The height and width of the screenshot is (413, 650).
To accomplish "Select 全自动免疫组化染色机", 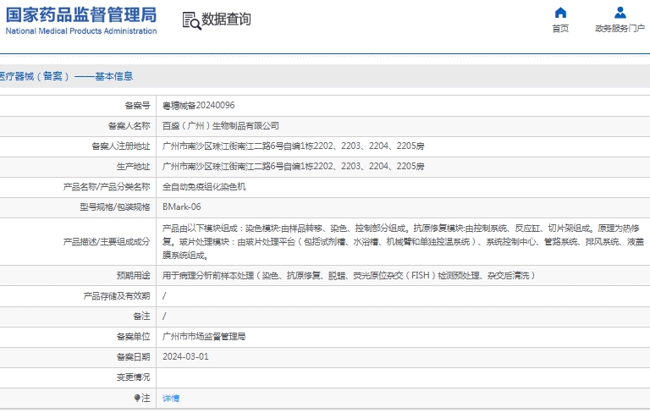I will click(x=204, y=187).
